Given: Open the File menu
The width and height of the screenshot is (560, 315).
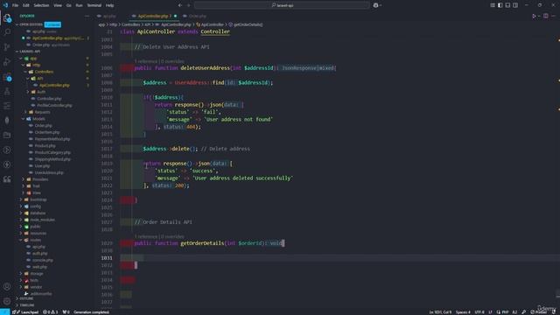Looking at the screenshot, I should [x=15, y=5].
